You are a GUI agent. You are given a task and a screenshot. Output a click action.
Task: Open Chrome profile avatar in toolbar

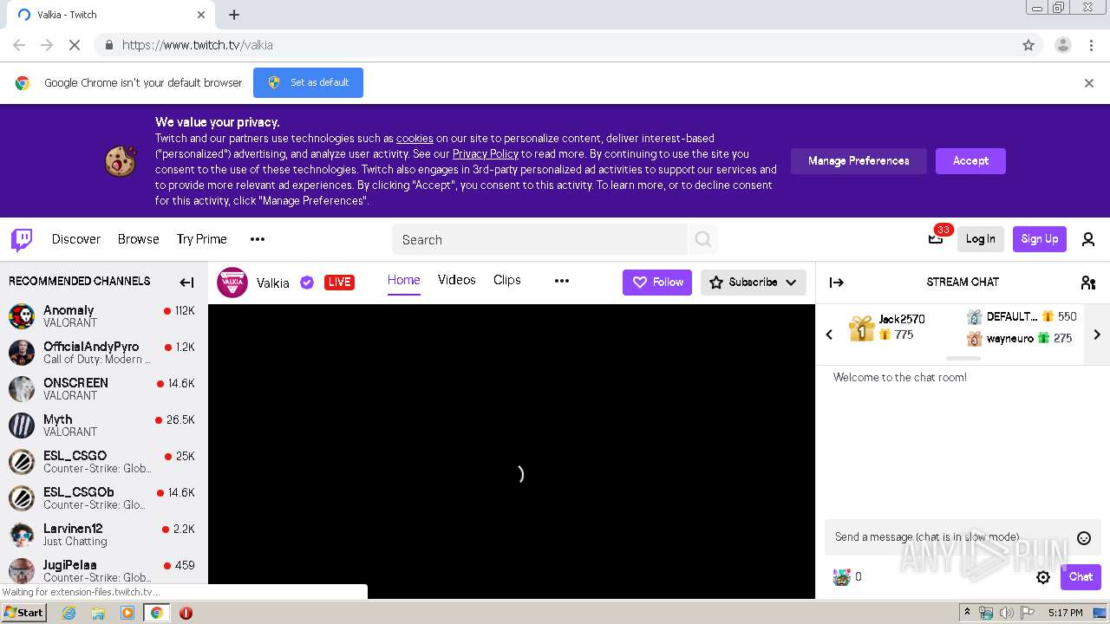[1062, 45]
